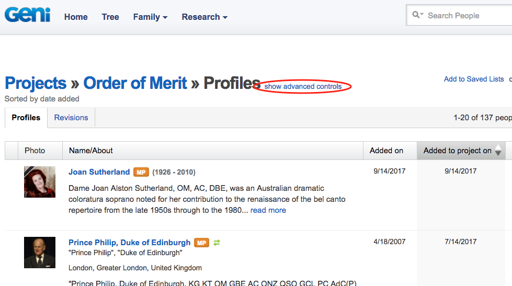Click green arrows icon beside Prince Philip
The width and height of the screenshot is (512, 286).
click(217, 243)
